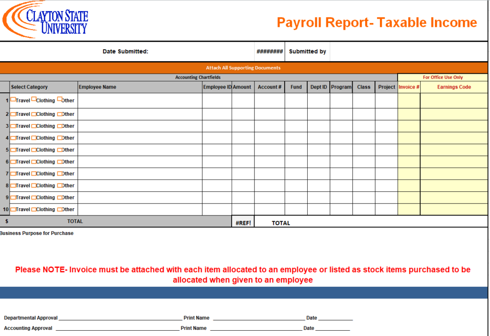Select the Date Submitted value cell
This screenshot has width=490, height=336.
pyautogui.click(x=269, y=52)
